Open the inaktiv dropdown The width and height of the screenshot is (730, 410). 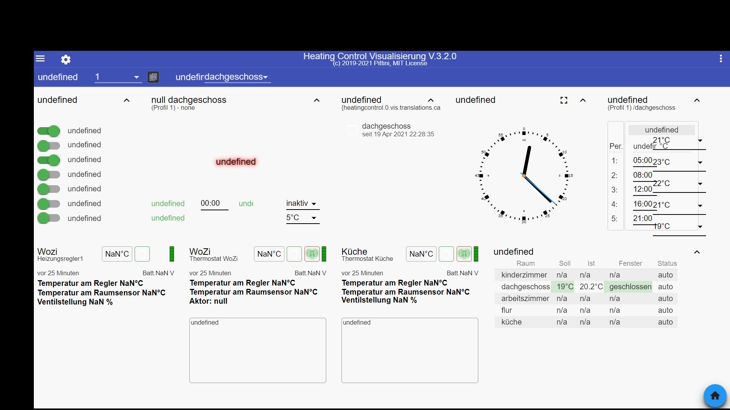pos(302,204)
